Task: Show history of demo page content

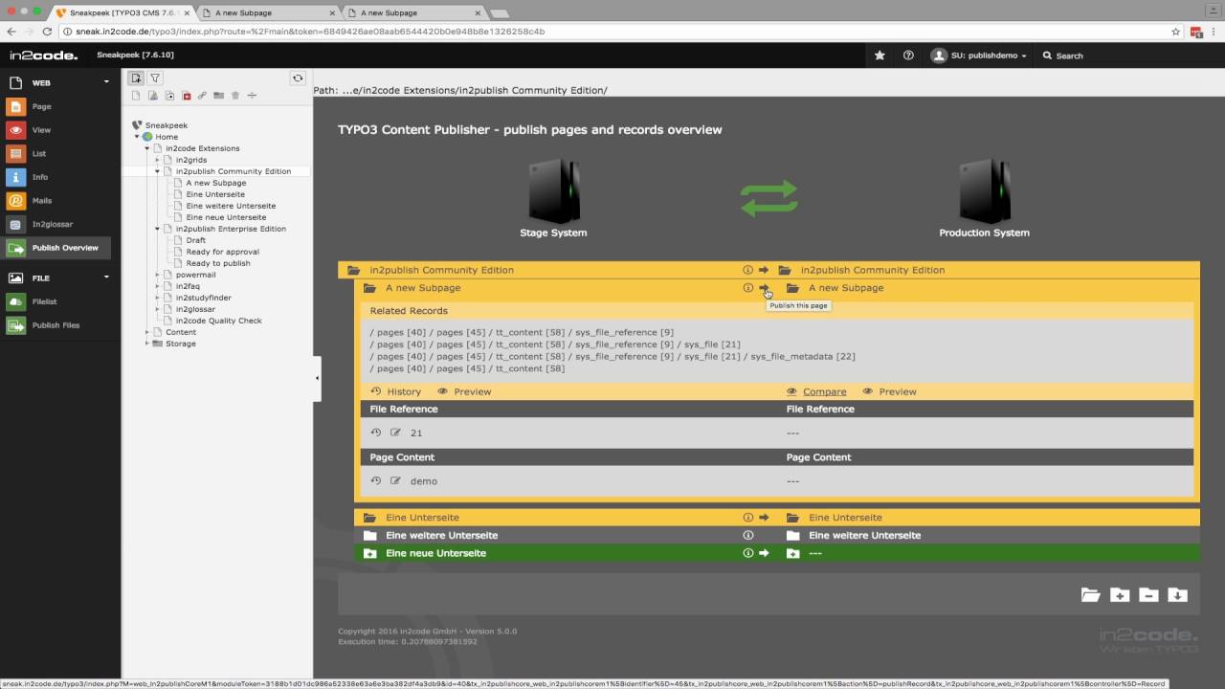Action: 376,480
